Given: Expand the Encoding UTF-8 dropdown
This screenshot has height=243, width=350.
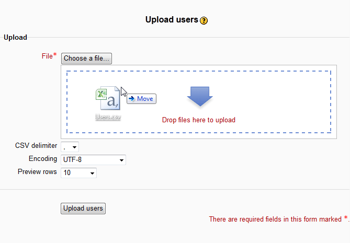Looking at the screenshot, I should point(94,160).
